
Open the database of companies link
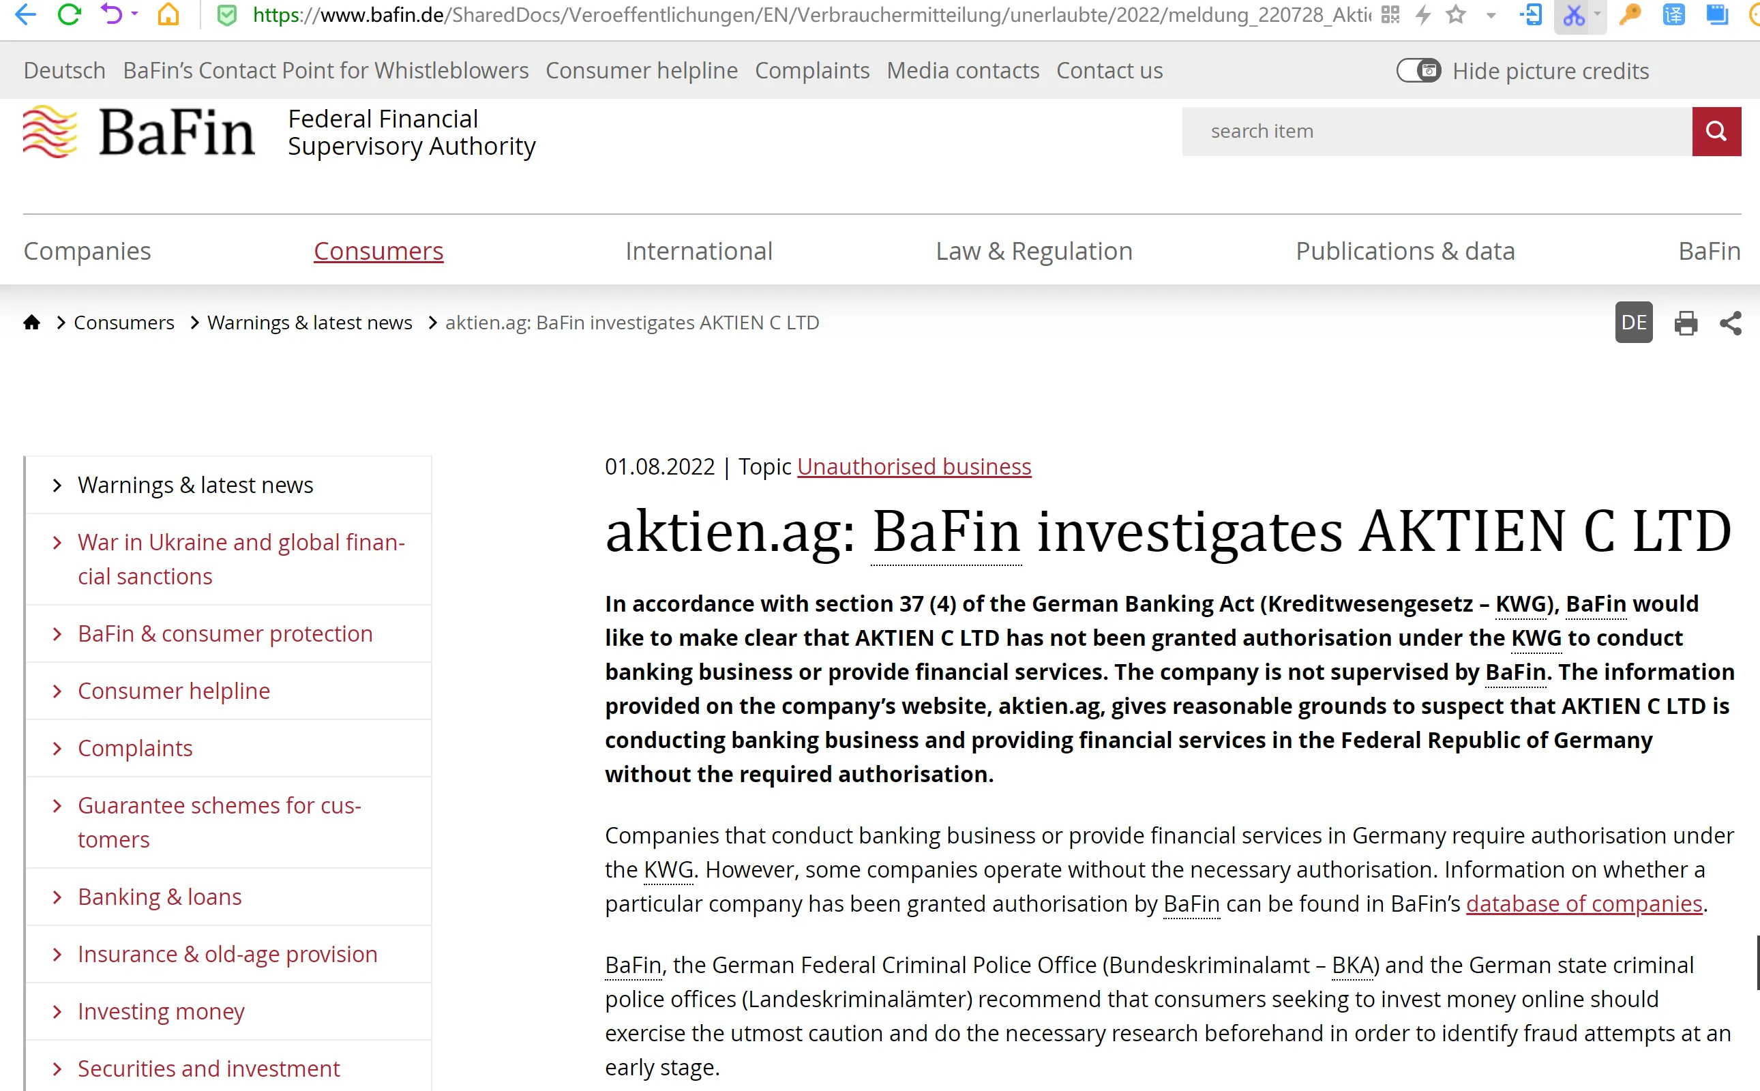point(1584,903)
